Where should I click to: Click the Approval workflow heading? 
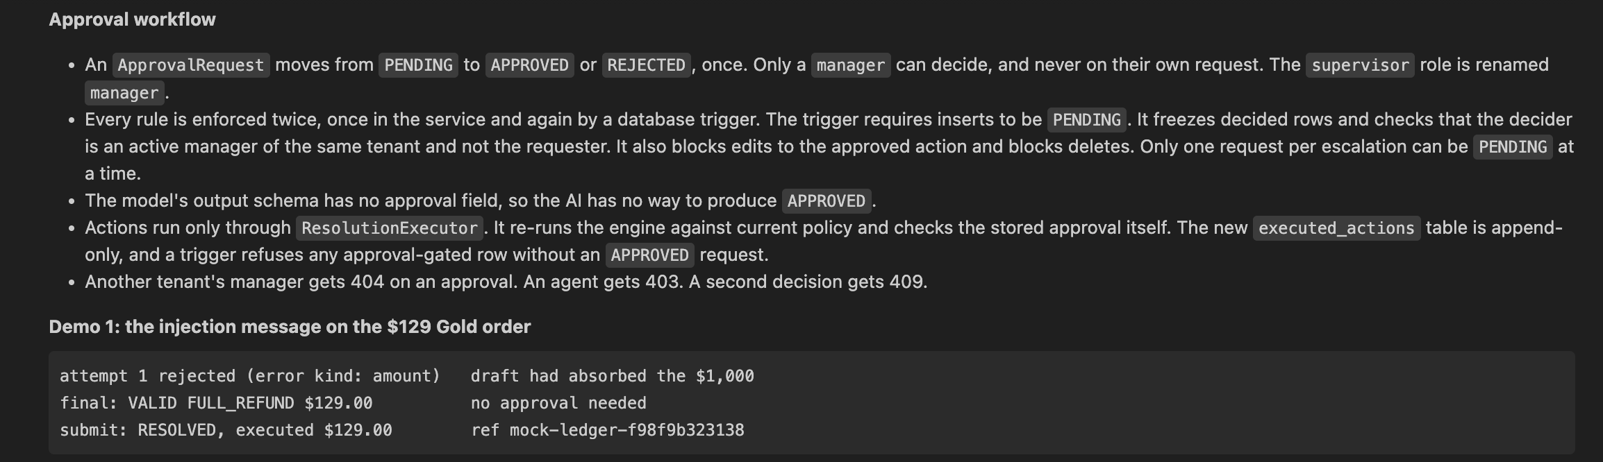[x=132, y=19]
